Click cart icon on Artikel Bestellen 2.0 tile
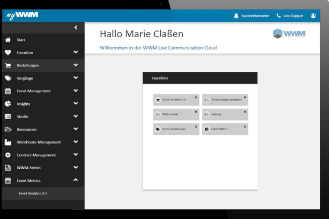329x219 pixels. point(158,100)
